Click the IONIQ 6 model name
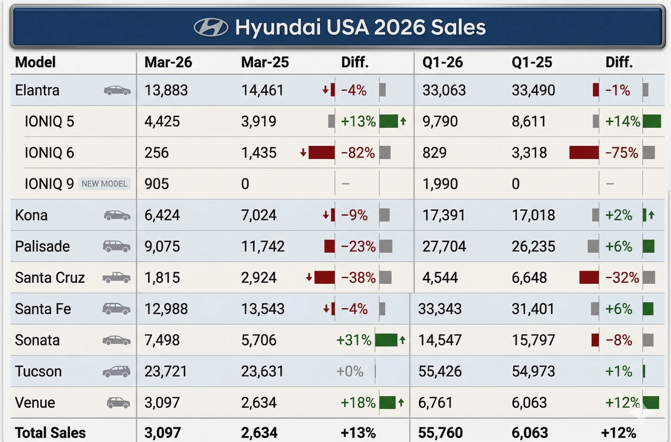 click(49, 153)
